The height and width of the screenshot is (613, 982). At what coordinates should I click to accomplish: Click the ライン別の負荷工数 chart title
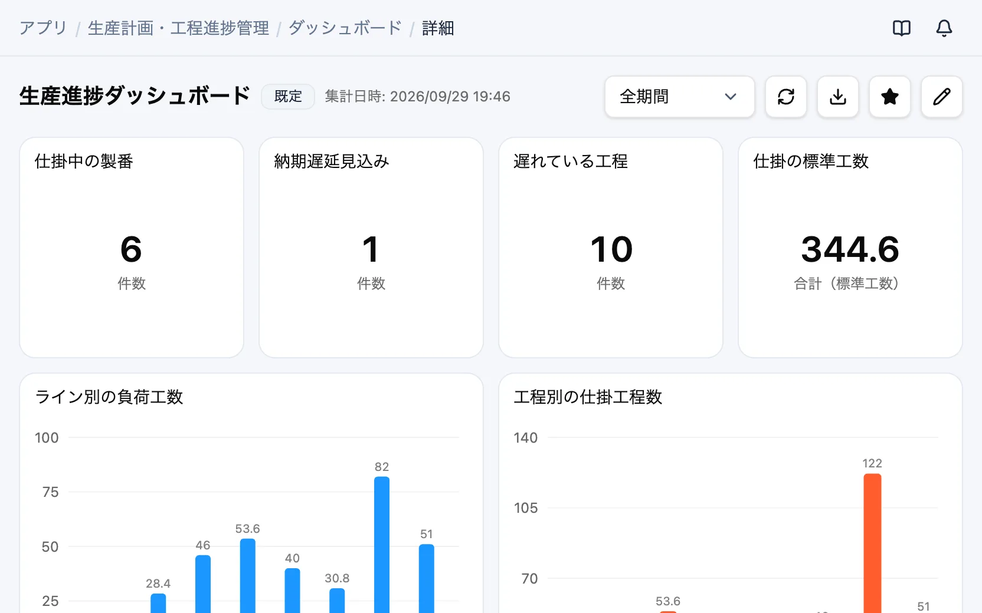(109, 397)
